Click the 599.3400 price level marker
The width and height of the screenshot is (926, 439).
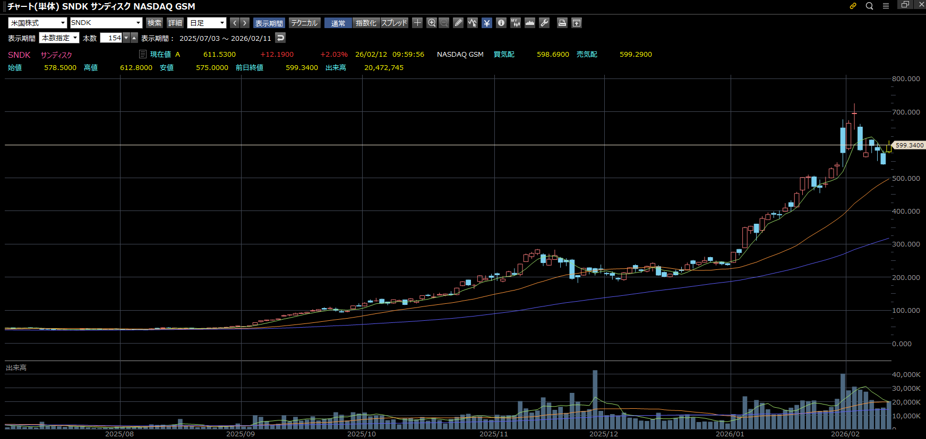click(909, 145)
